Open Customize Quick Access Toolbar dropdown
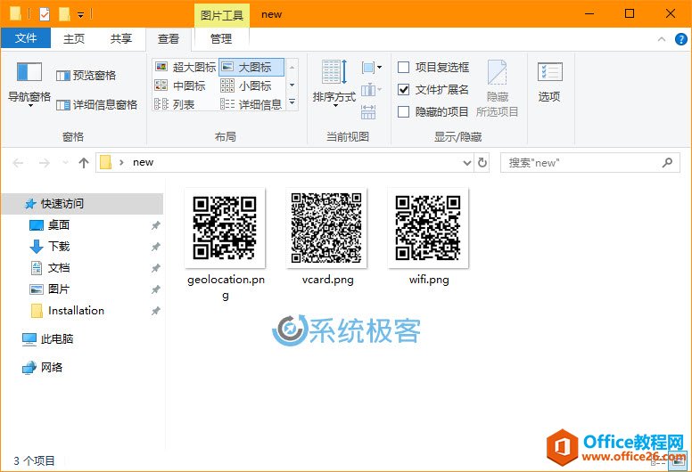The image size is (692, 472). [81, 15]
